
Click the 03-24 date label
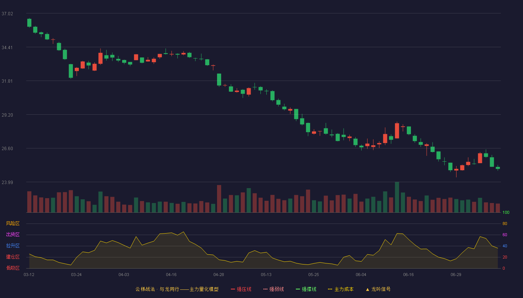pos(76,275)
